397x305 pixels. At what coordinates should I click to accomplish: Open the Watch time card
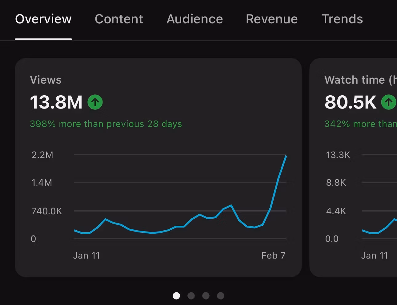tap(353, 168)
